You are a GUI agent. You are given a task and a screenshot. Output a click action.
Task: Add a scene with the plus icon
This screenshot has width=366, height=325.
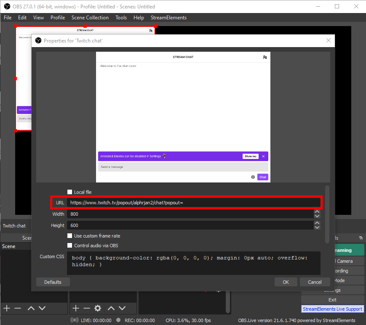tap(7, 308)
